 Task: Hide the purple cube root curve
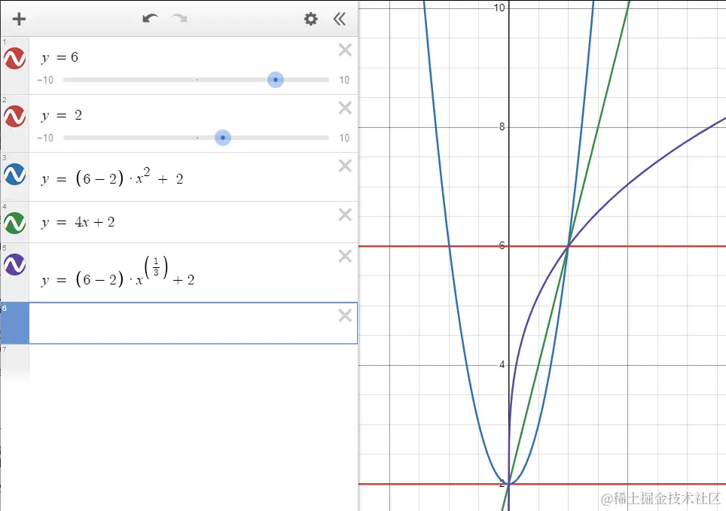click(x=15, y=264)
